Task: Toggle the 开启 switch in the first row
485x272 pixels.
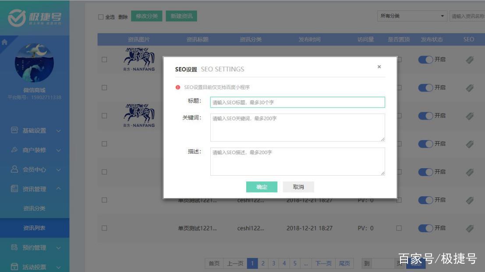Action: (x=425, y=60)
